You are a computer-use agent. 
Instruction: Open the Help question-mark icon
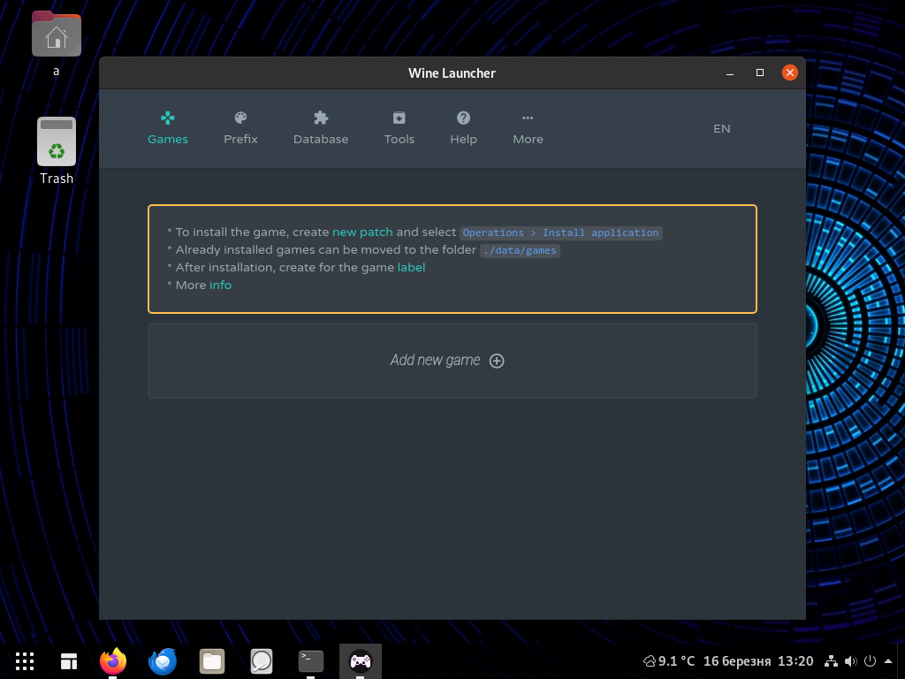(x=463, y=118)
